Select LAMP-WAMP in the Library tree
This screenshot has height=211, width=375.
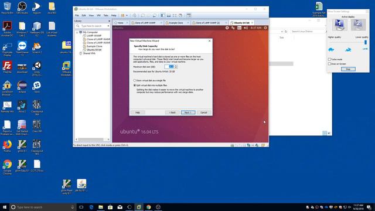(94, 35)
